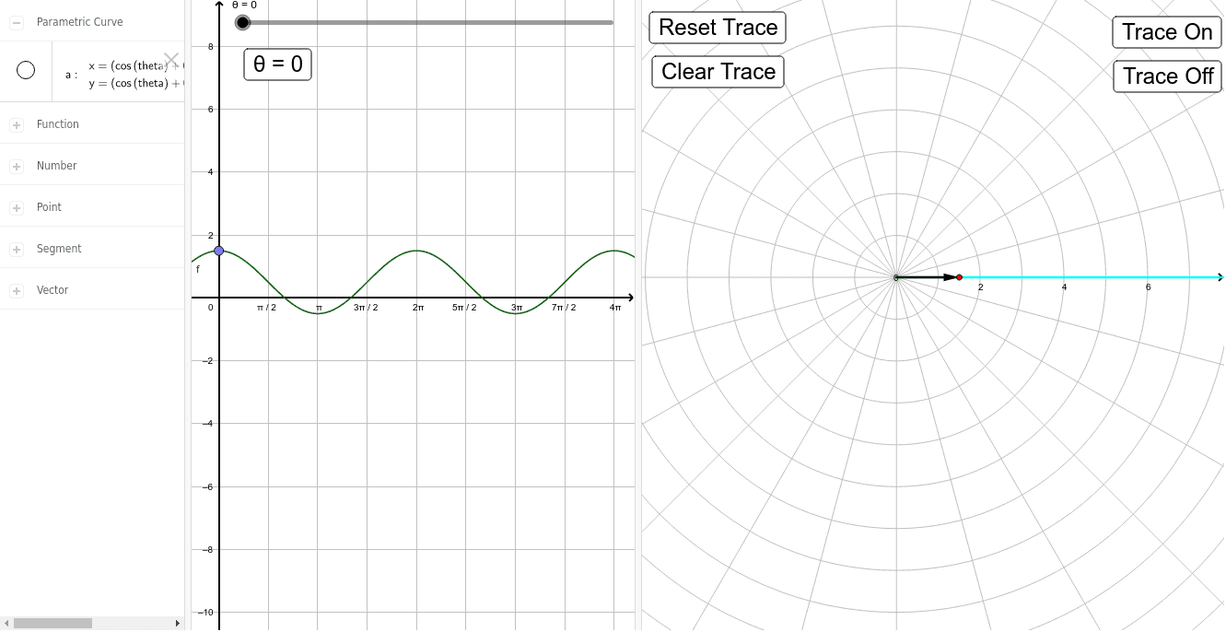
Task: Click the parametric equation text of a
Action: (x=135, y=75)
